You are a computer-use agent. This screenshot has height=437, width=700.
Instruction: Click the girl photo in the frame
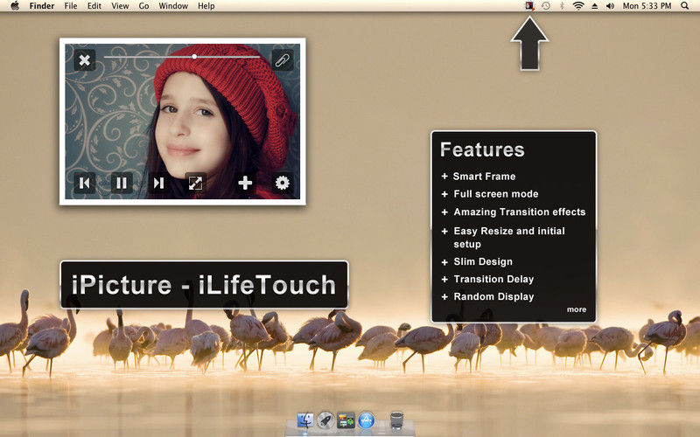(x=183, y=121)
